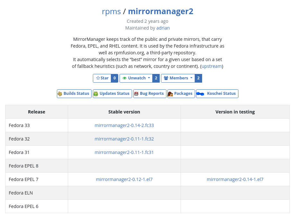Image resolution: width=294 pixels, height=217 pixels.
Task: Click the members count badge beside Members
Action: coord(198,78)
